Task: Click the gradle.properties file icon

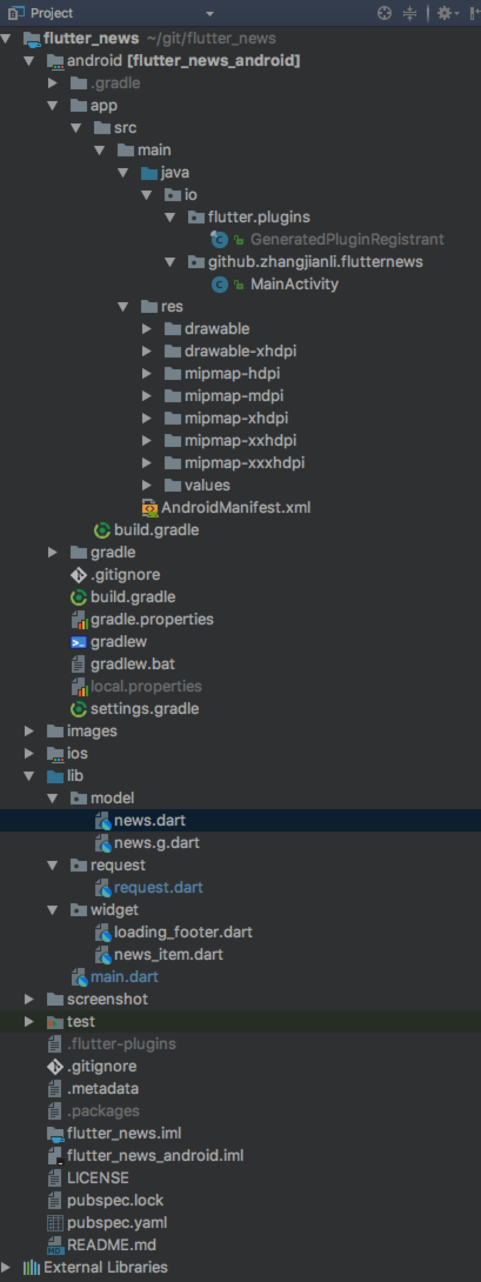Action: pos(79,619)
